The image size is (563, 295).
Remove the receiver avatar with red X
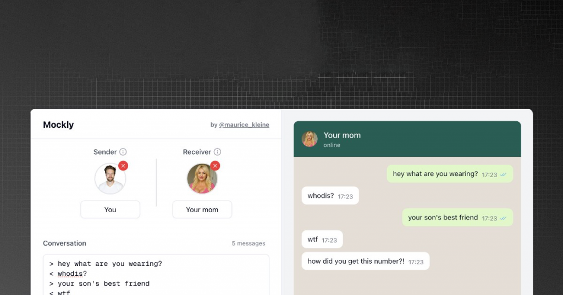215,166
